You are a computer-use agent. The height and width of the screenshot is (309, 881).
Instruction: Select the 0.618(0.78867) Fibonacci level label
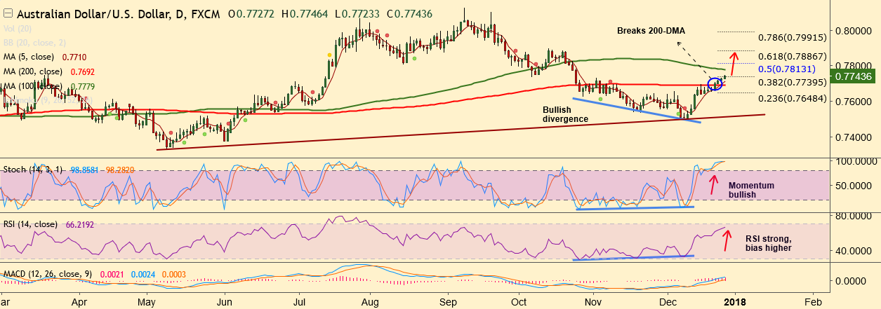pos(792,55)
